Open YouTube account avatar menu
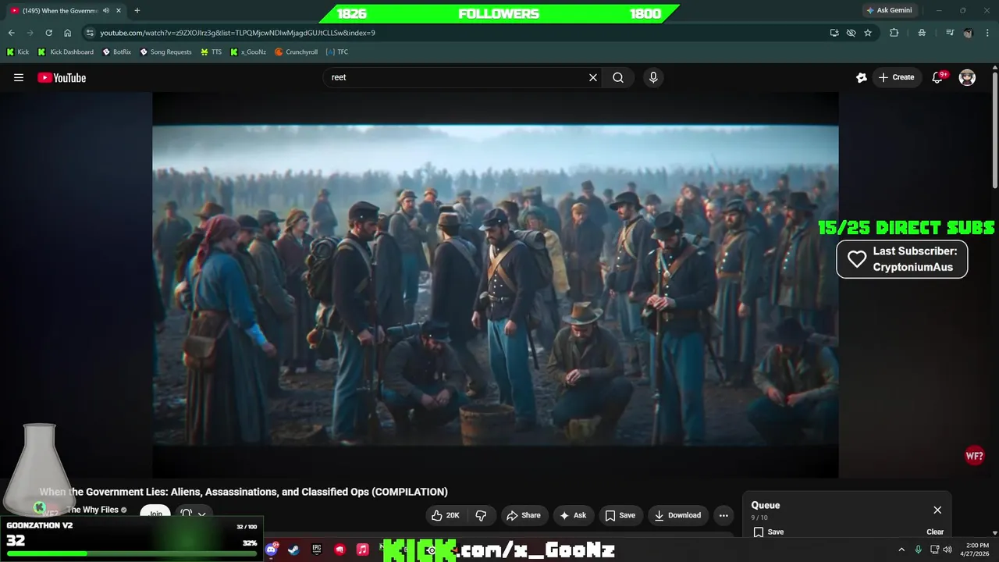 (967, 77)
